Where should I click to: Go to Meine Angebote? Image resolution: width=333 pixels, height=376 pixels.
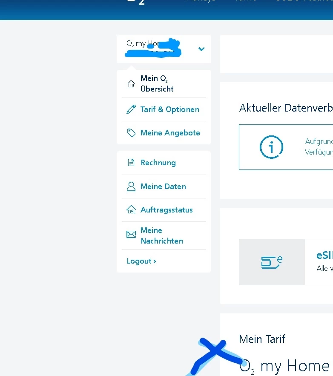(x=170, y=132)
